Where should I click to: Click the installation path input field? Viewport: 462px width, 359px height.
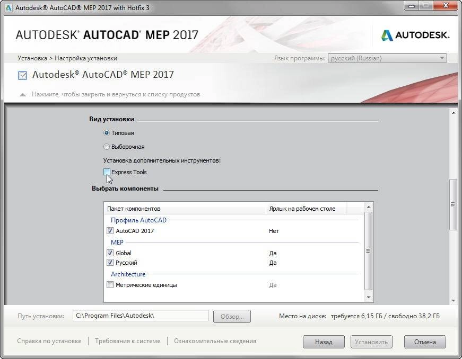pos(141,316)
